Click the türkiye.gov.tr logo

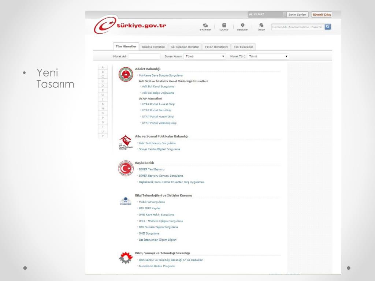[x=130, y=25]
